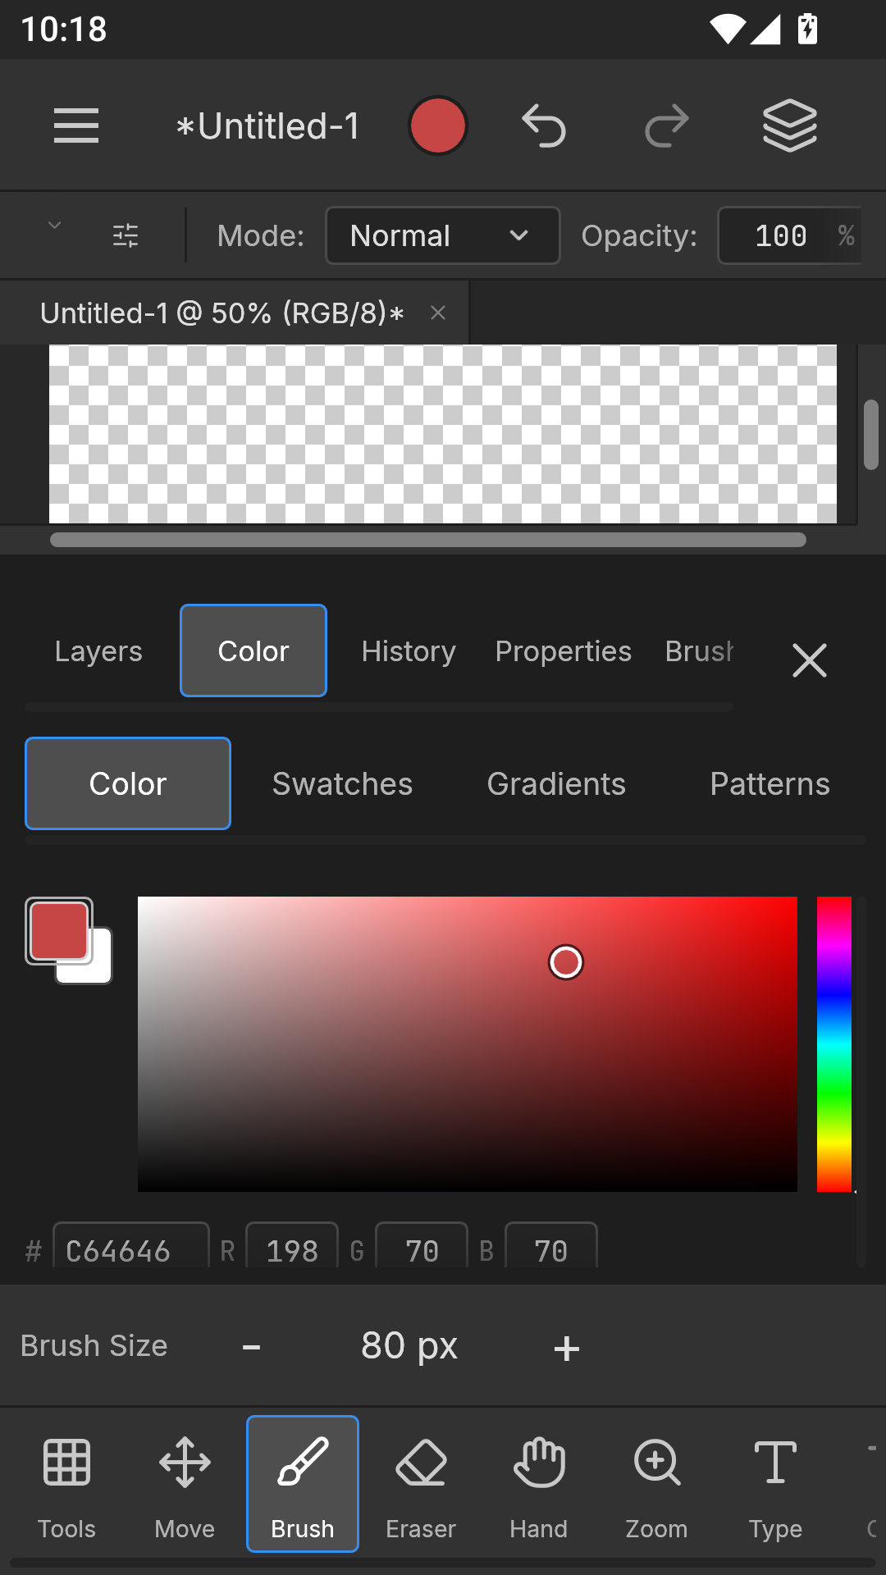Select the Type tool
The height and width of the screenshot is (1575, 886).
pyautogui.click(x=775, y=1485)
